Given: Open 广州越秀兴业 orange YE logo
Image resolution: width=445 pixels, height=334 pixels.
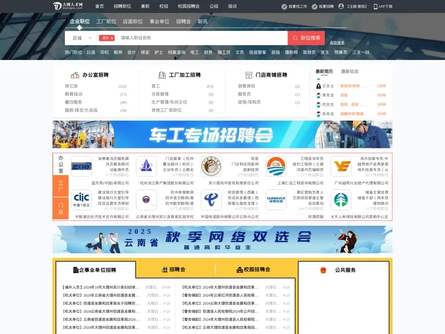Looking at the screenshot, I should (x=341, y=166).
